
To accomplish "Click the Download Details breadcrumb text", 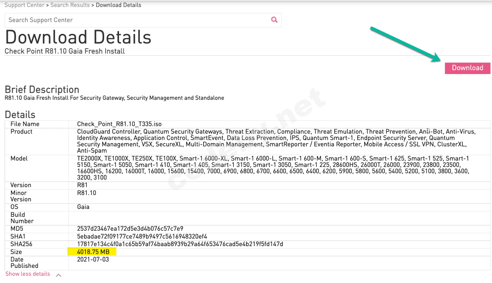I will tap(118, 5).
